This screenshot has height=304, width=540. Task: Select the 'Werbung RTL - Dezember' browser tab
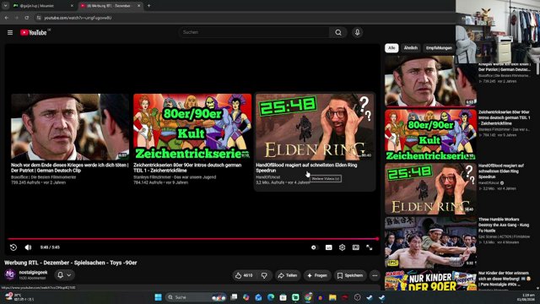109,6
